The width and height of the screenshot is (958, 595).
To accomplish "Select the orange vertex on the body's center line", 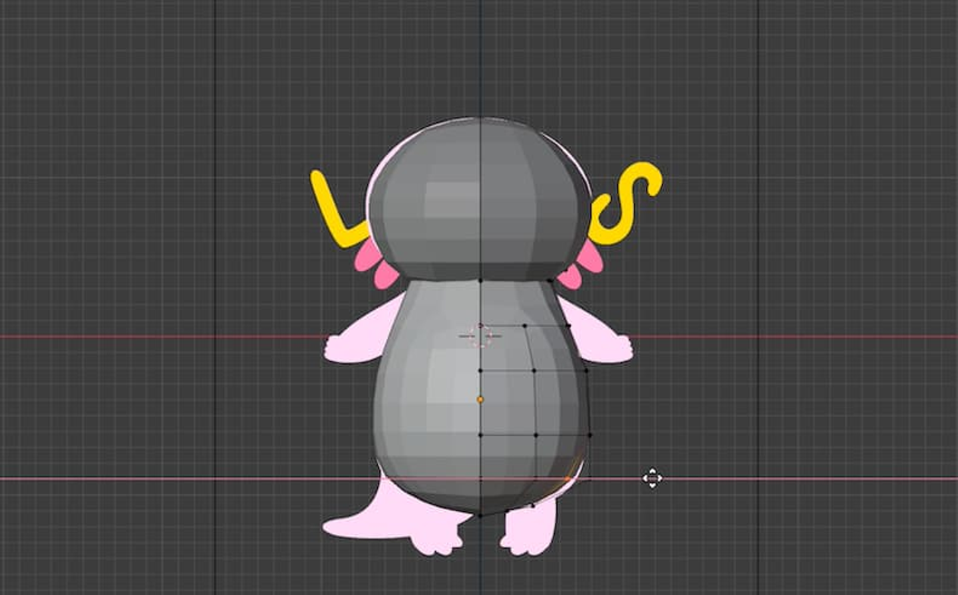I will click(x=480, y=400).
